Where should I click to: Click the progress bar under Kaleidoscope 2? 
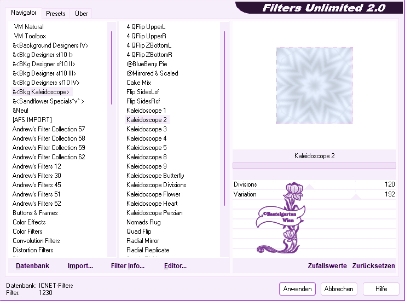point(314,166)
